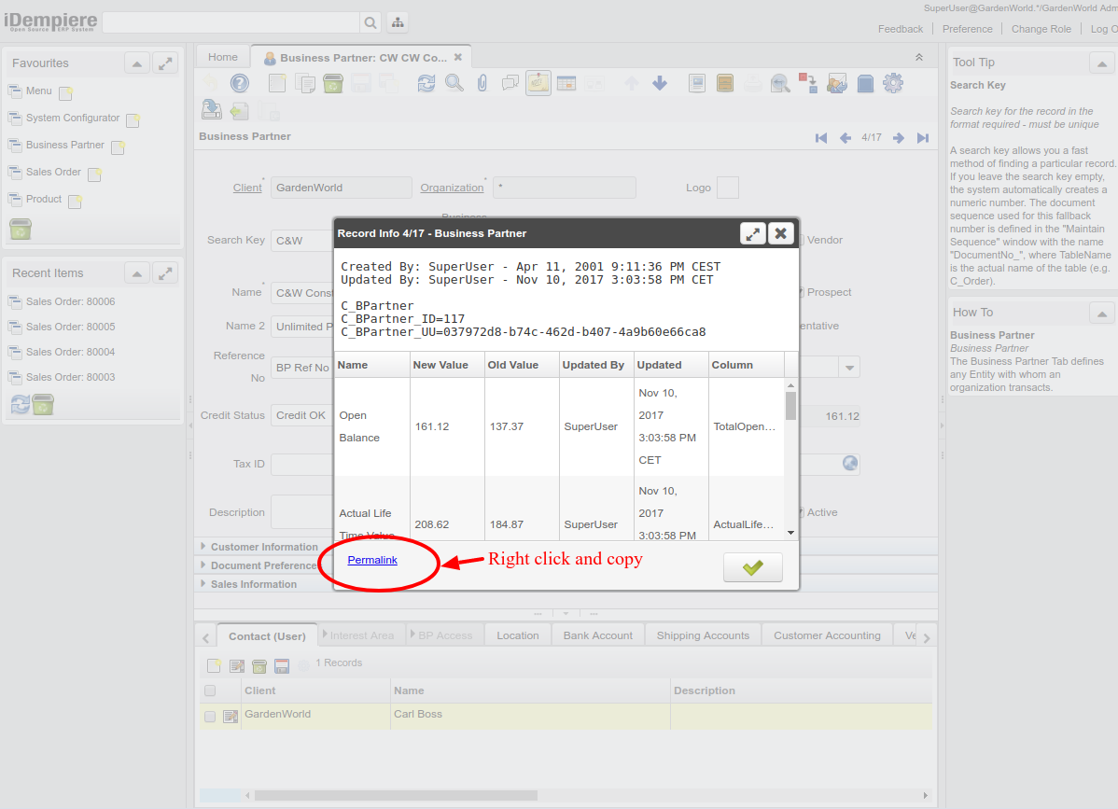Open the Find record magnifier icon
The height and width of the screenshot is (809, 1118).
454,83
